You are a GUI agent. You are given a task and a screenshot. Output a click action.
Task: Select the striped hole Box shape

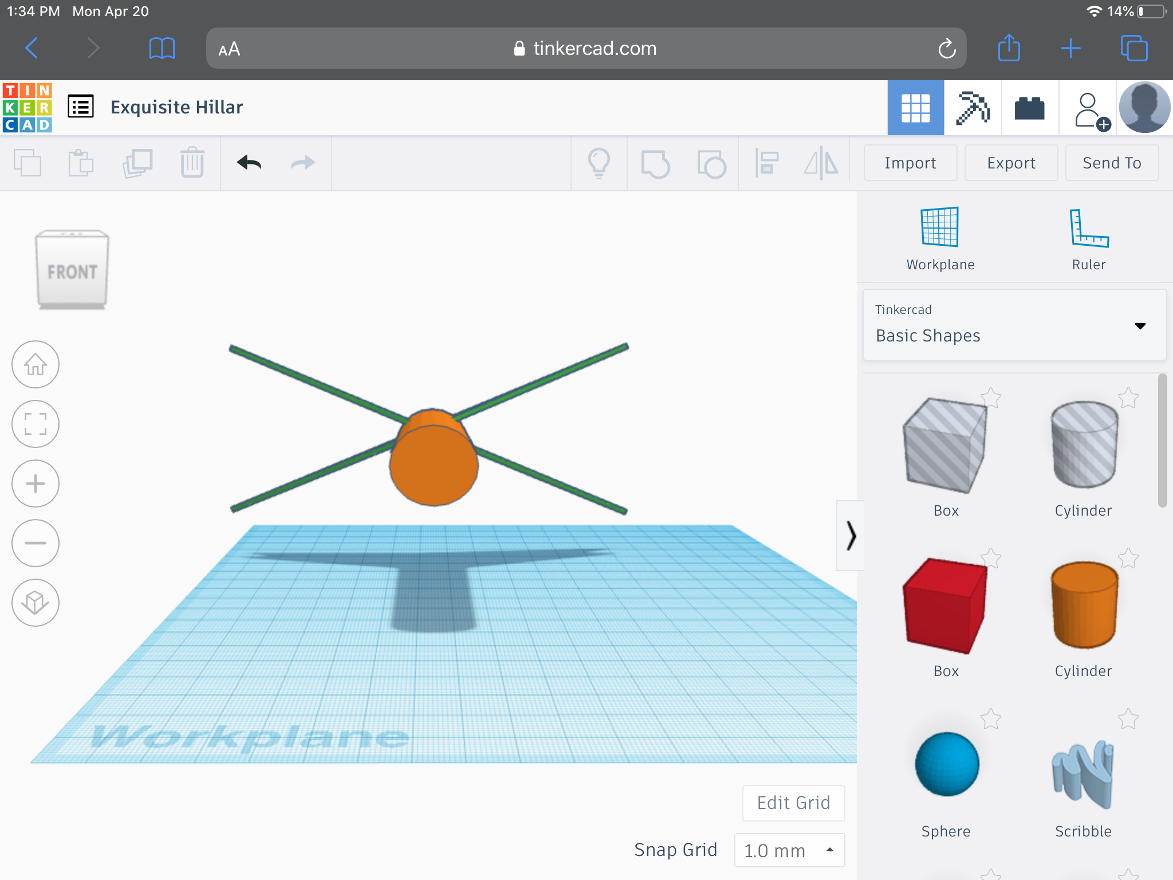[946, 446]
